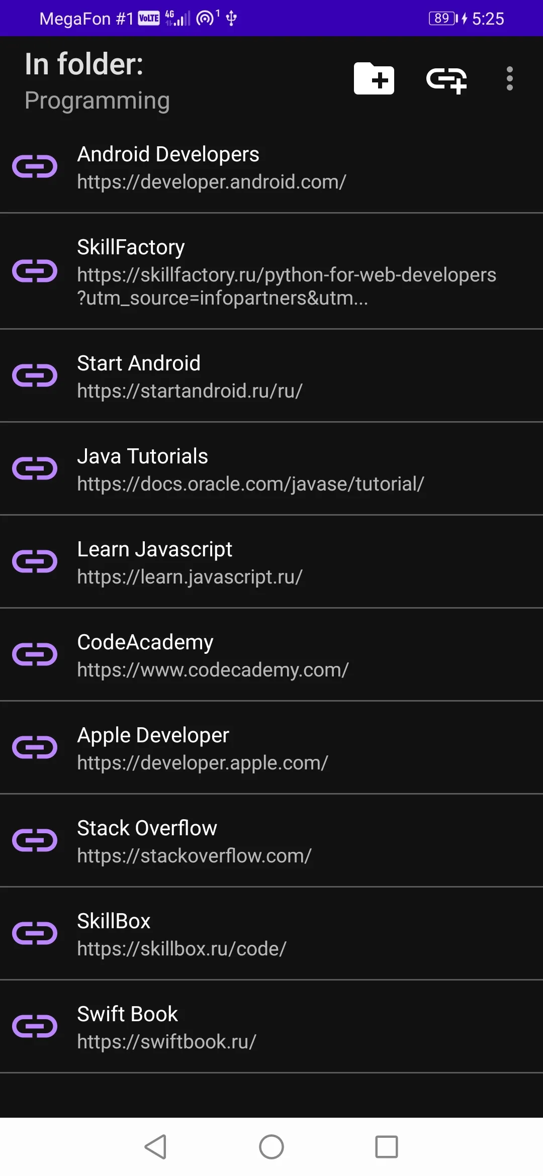Tap the Programming folder name in header
This screenshot has height=1176, width=543.
coord(97,101)
